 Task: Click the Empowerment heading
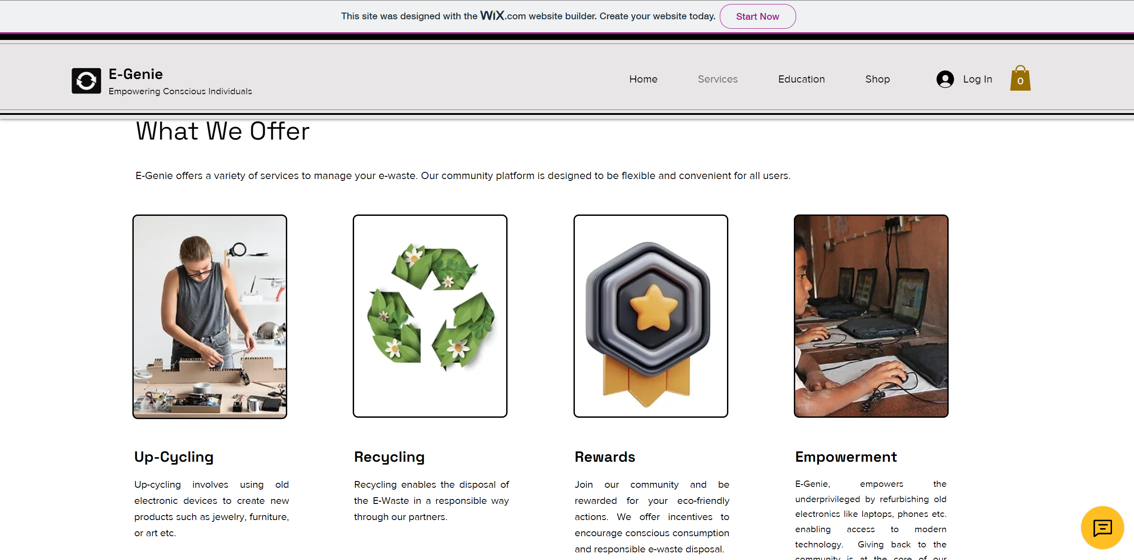tap(845, 457)
